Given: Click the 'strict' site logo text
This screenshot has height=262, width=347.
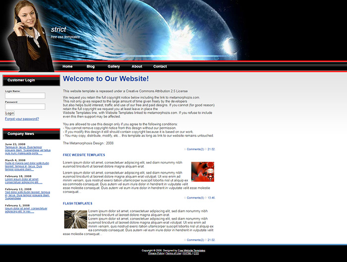Looking at the screenshot, I should click(58, 29).
